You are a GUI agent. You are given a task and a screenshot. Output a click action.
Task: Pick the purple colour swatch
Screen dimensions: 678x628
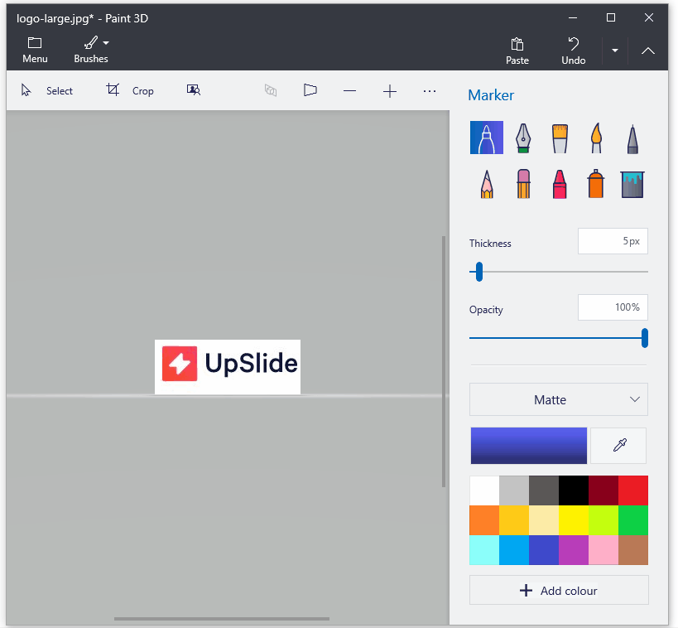tap(574, 550)
